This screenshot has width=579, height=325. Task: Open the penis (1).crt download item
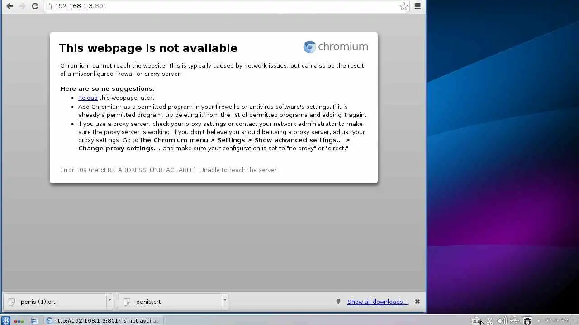54,302
